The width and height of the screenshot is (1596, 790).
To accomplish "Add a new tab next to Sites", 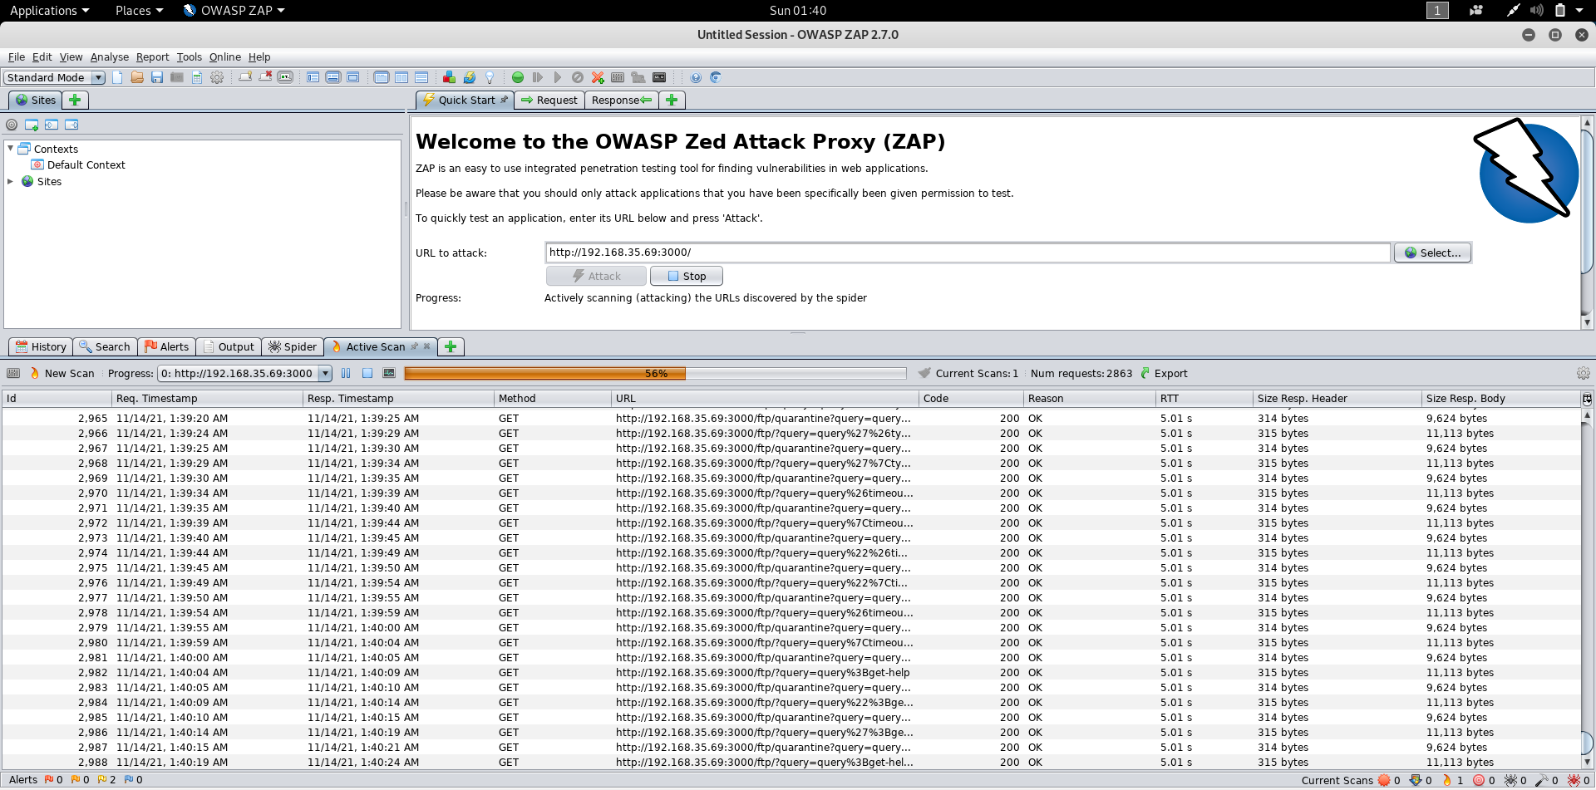I will pyautogui.click(x=75, y=101).
